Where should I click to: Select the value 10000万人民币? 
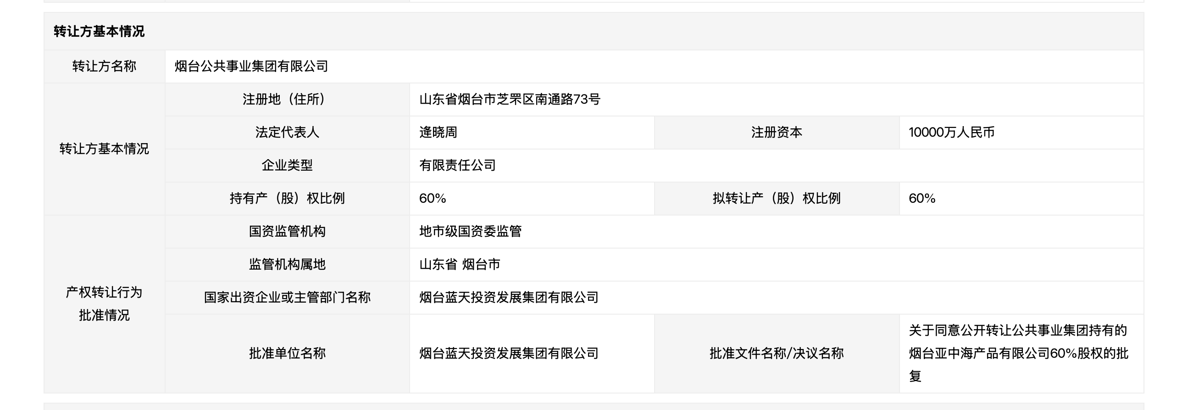pos(951,133)
